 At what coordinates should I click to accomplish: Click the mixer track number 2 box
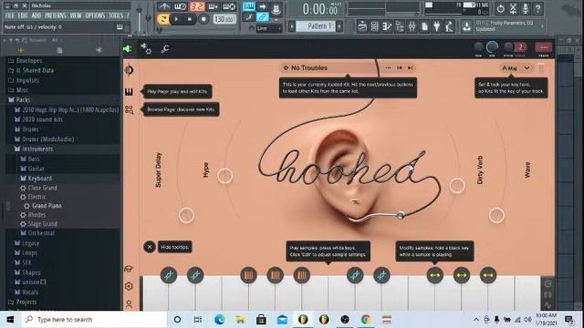pyautogui.click(x=520, y=46)
